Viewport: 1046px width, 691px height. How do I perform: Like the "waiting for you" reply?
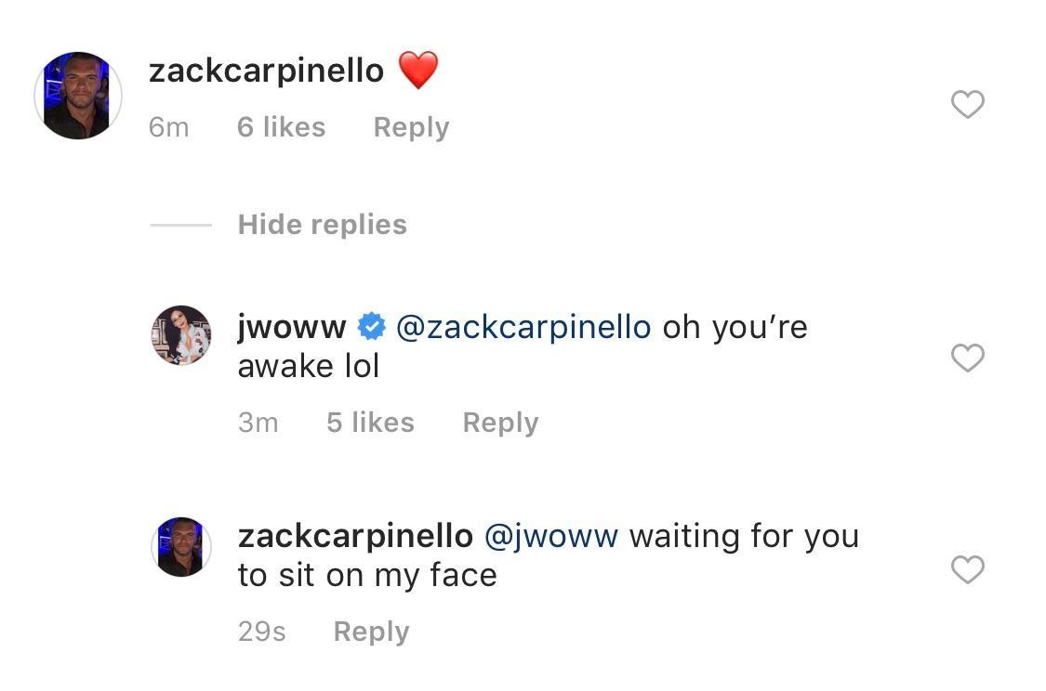coord(968,568)
